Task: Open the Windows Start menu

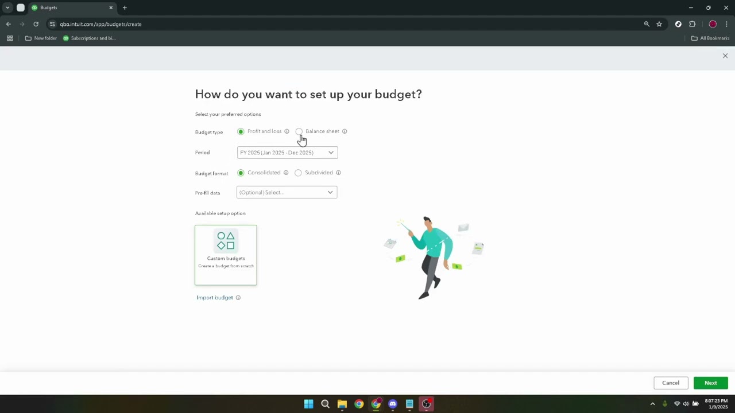Action: tap(308, 404)
